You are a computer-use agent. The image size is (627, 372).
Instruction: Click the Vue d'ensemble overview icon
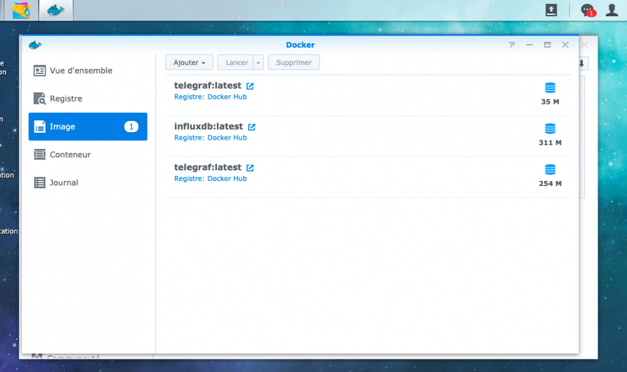click(40, 71)
